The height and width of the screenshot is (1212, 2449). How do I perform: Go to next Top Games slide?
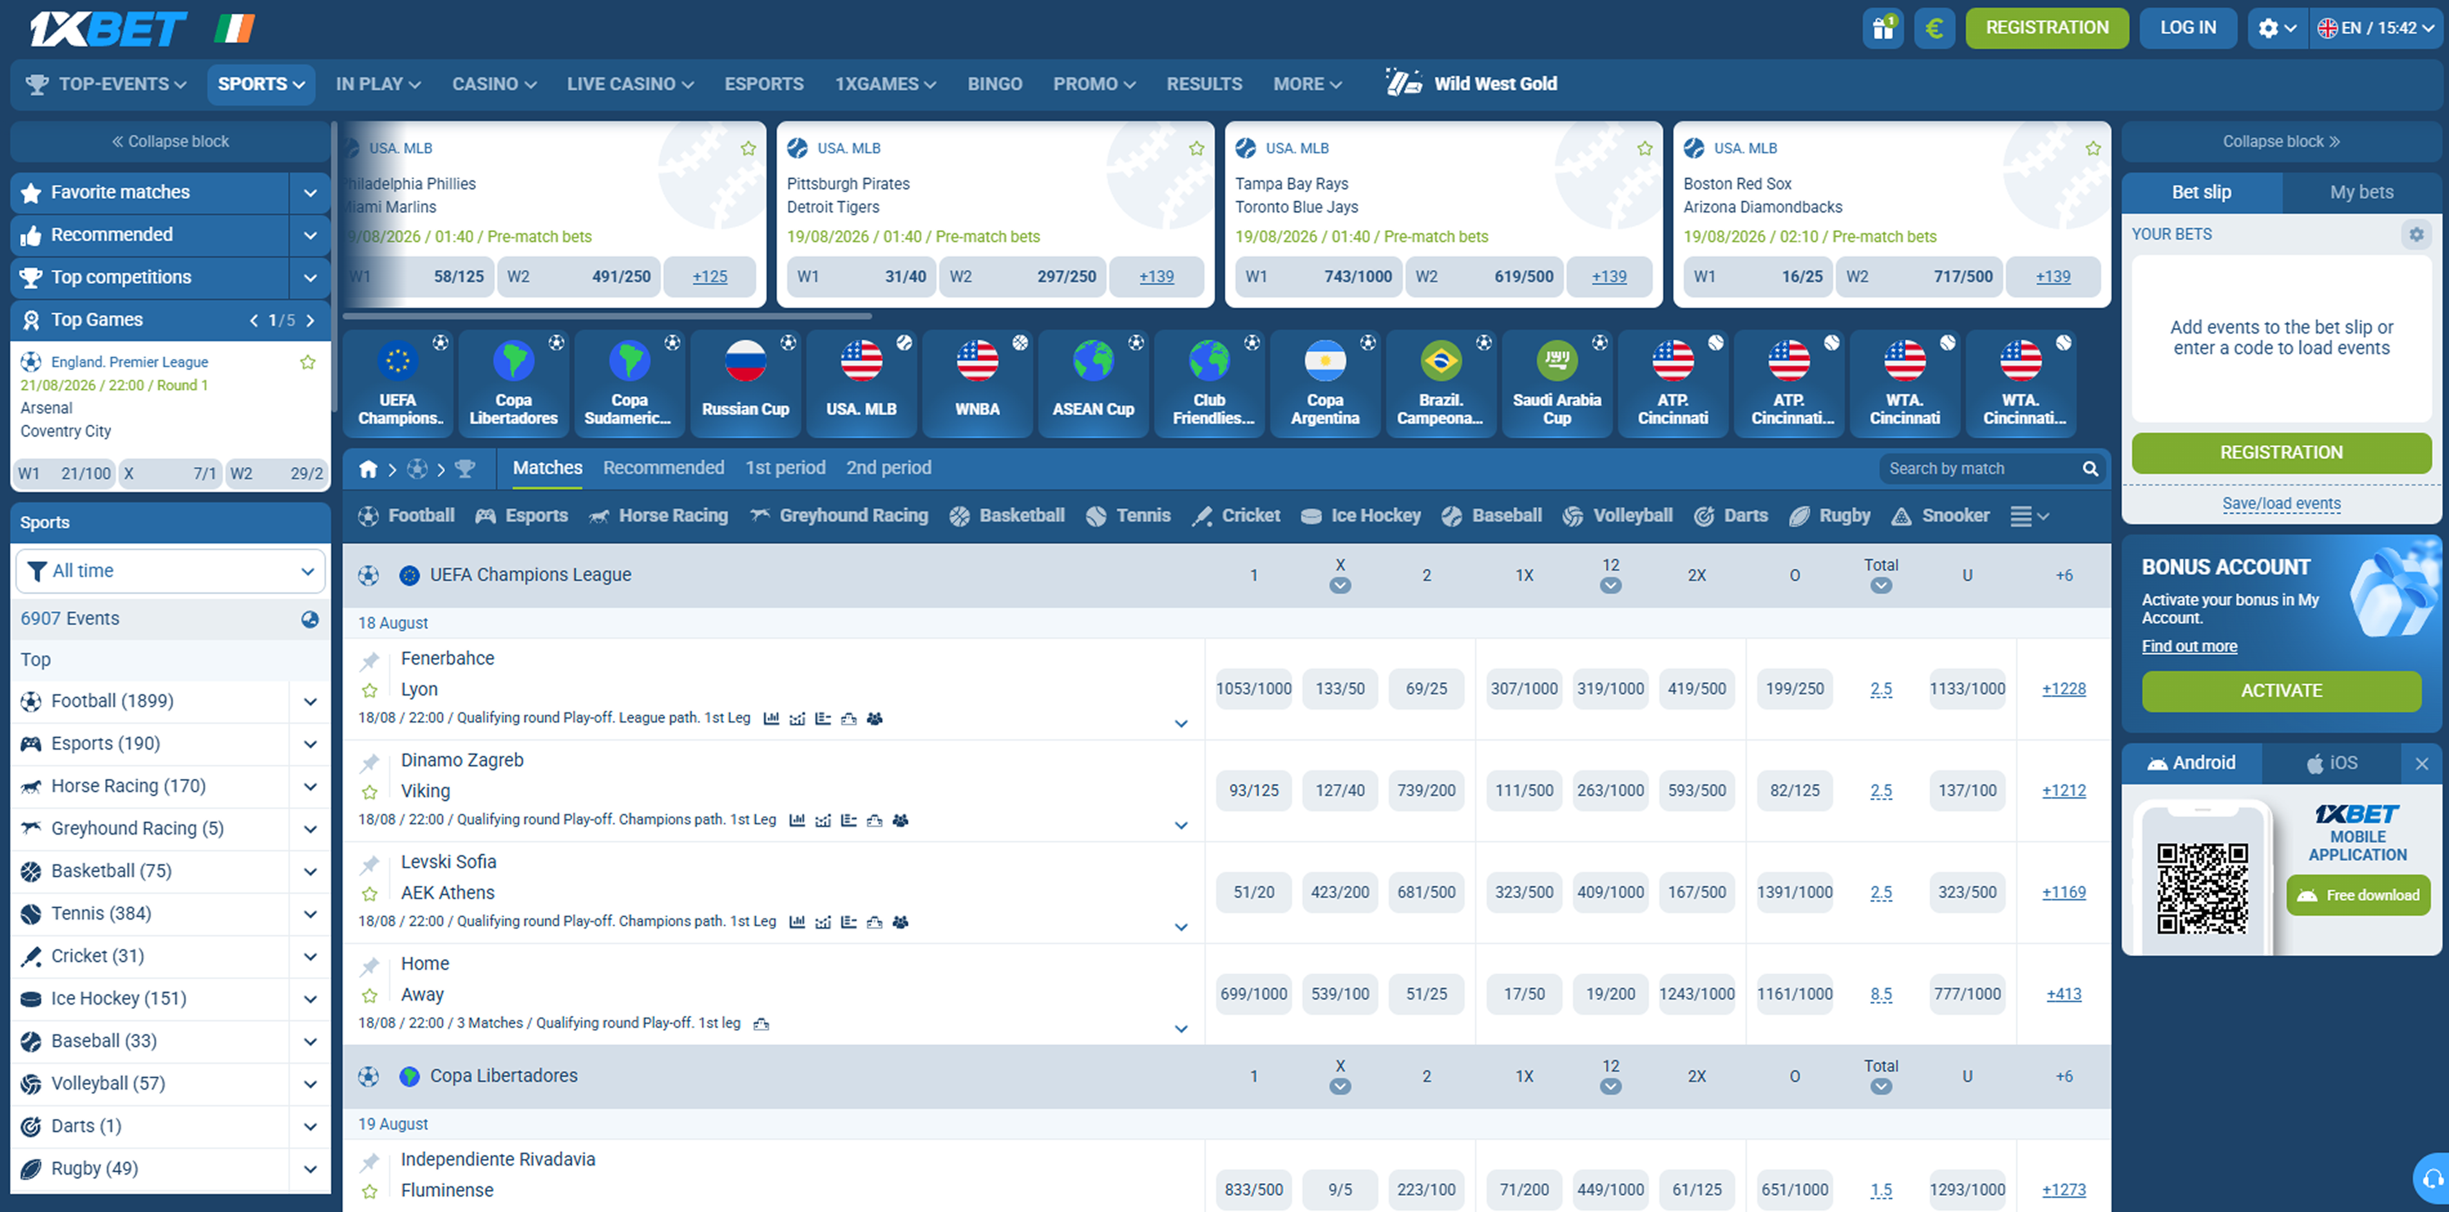(x=311, y=320)
